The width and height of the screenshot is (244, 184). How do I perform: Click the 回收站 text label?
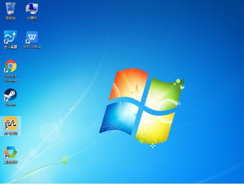tap(11, 18)
